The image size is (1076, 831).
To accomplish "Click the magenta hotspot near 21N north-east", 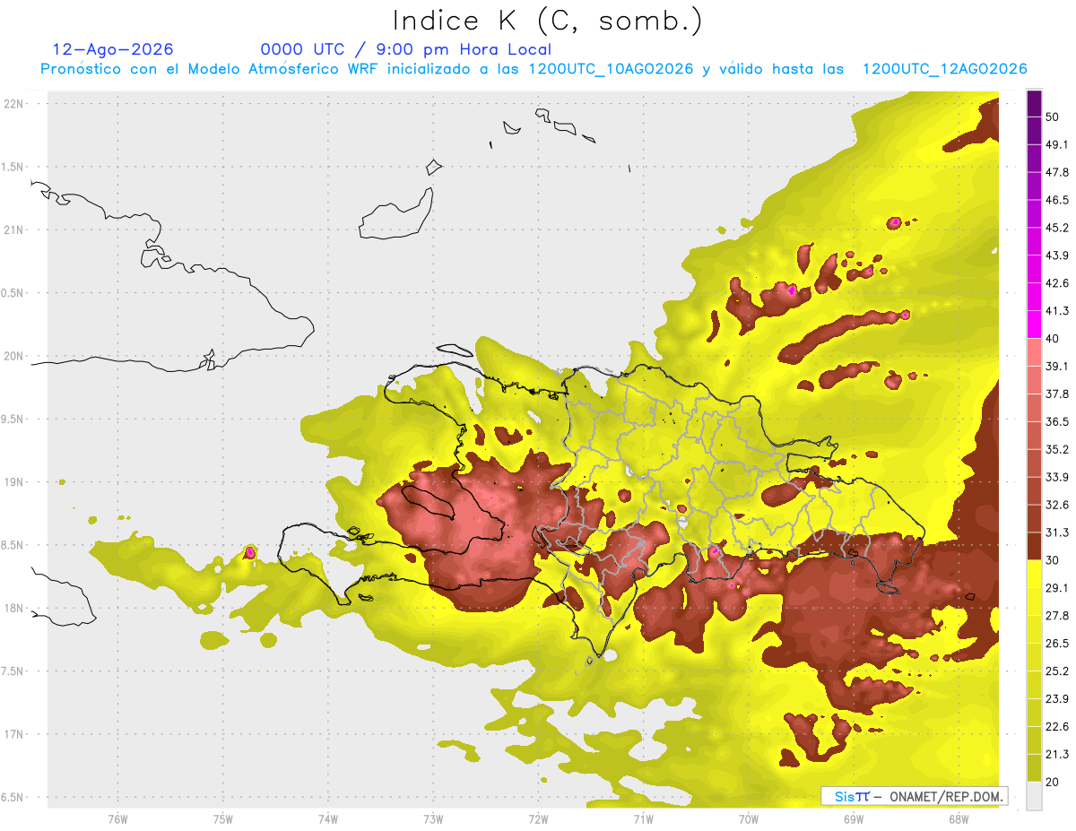I will coord(895,221).
